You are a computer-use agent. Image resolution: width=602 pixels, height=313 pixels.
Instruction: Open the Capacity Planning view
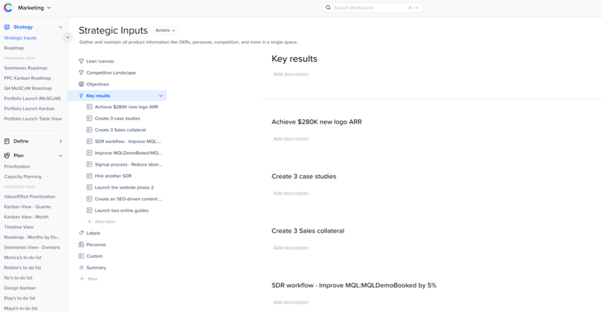point(23,176)
